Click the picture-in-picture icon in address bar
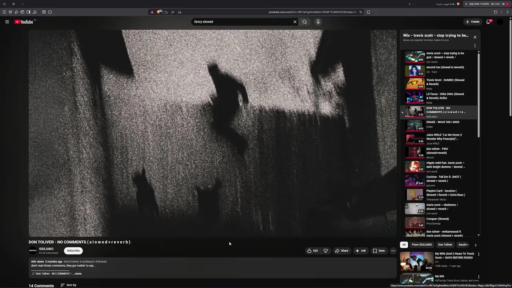The image size is (512, 288). (x=180, y=12)
